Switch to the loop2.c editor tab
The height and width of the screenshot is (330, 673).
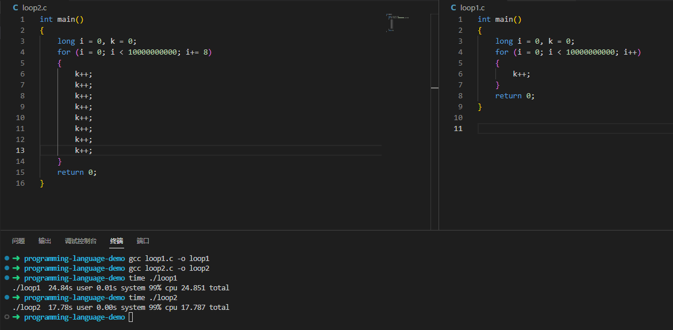pos(33,7)
